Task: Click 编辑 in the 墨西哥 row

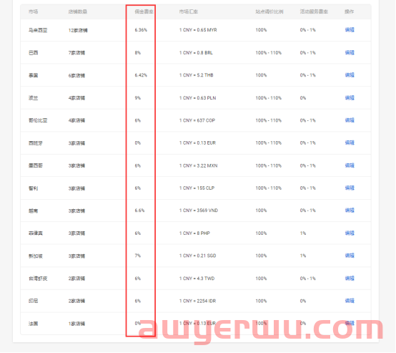Action: click(x=350, y=165)
